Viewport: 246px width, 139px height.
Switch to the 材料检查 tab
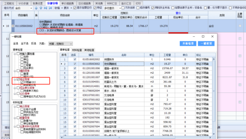point(77,50)
